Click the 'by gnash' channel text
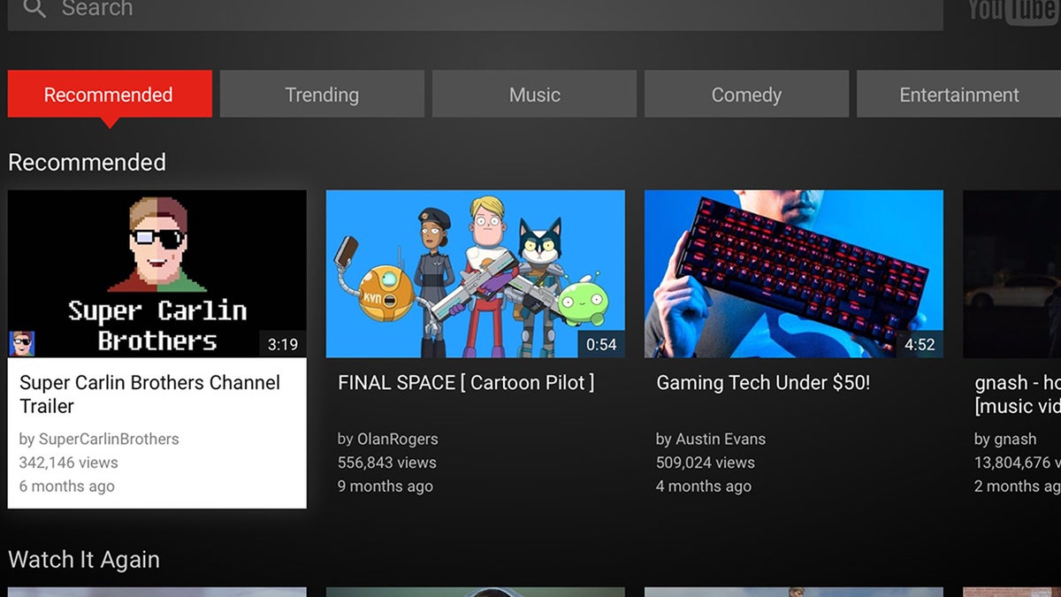Viewport: 1061px width, 597px height. coord(1005,440)
